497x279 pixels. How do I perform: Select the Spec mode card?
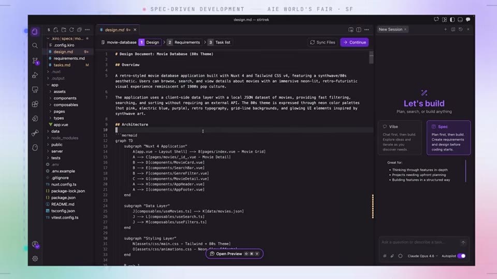(x=448, y=137)
